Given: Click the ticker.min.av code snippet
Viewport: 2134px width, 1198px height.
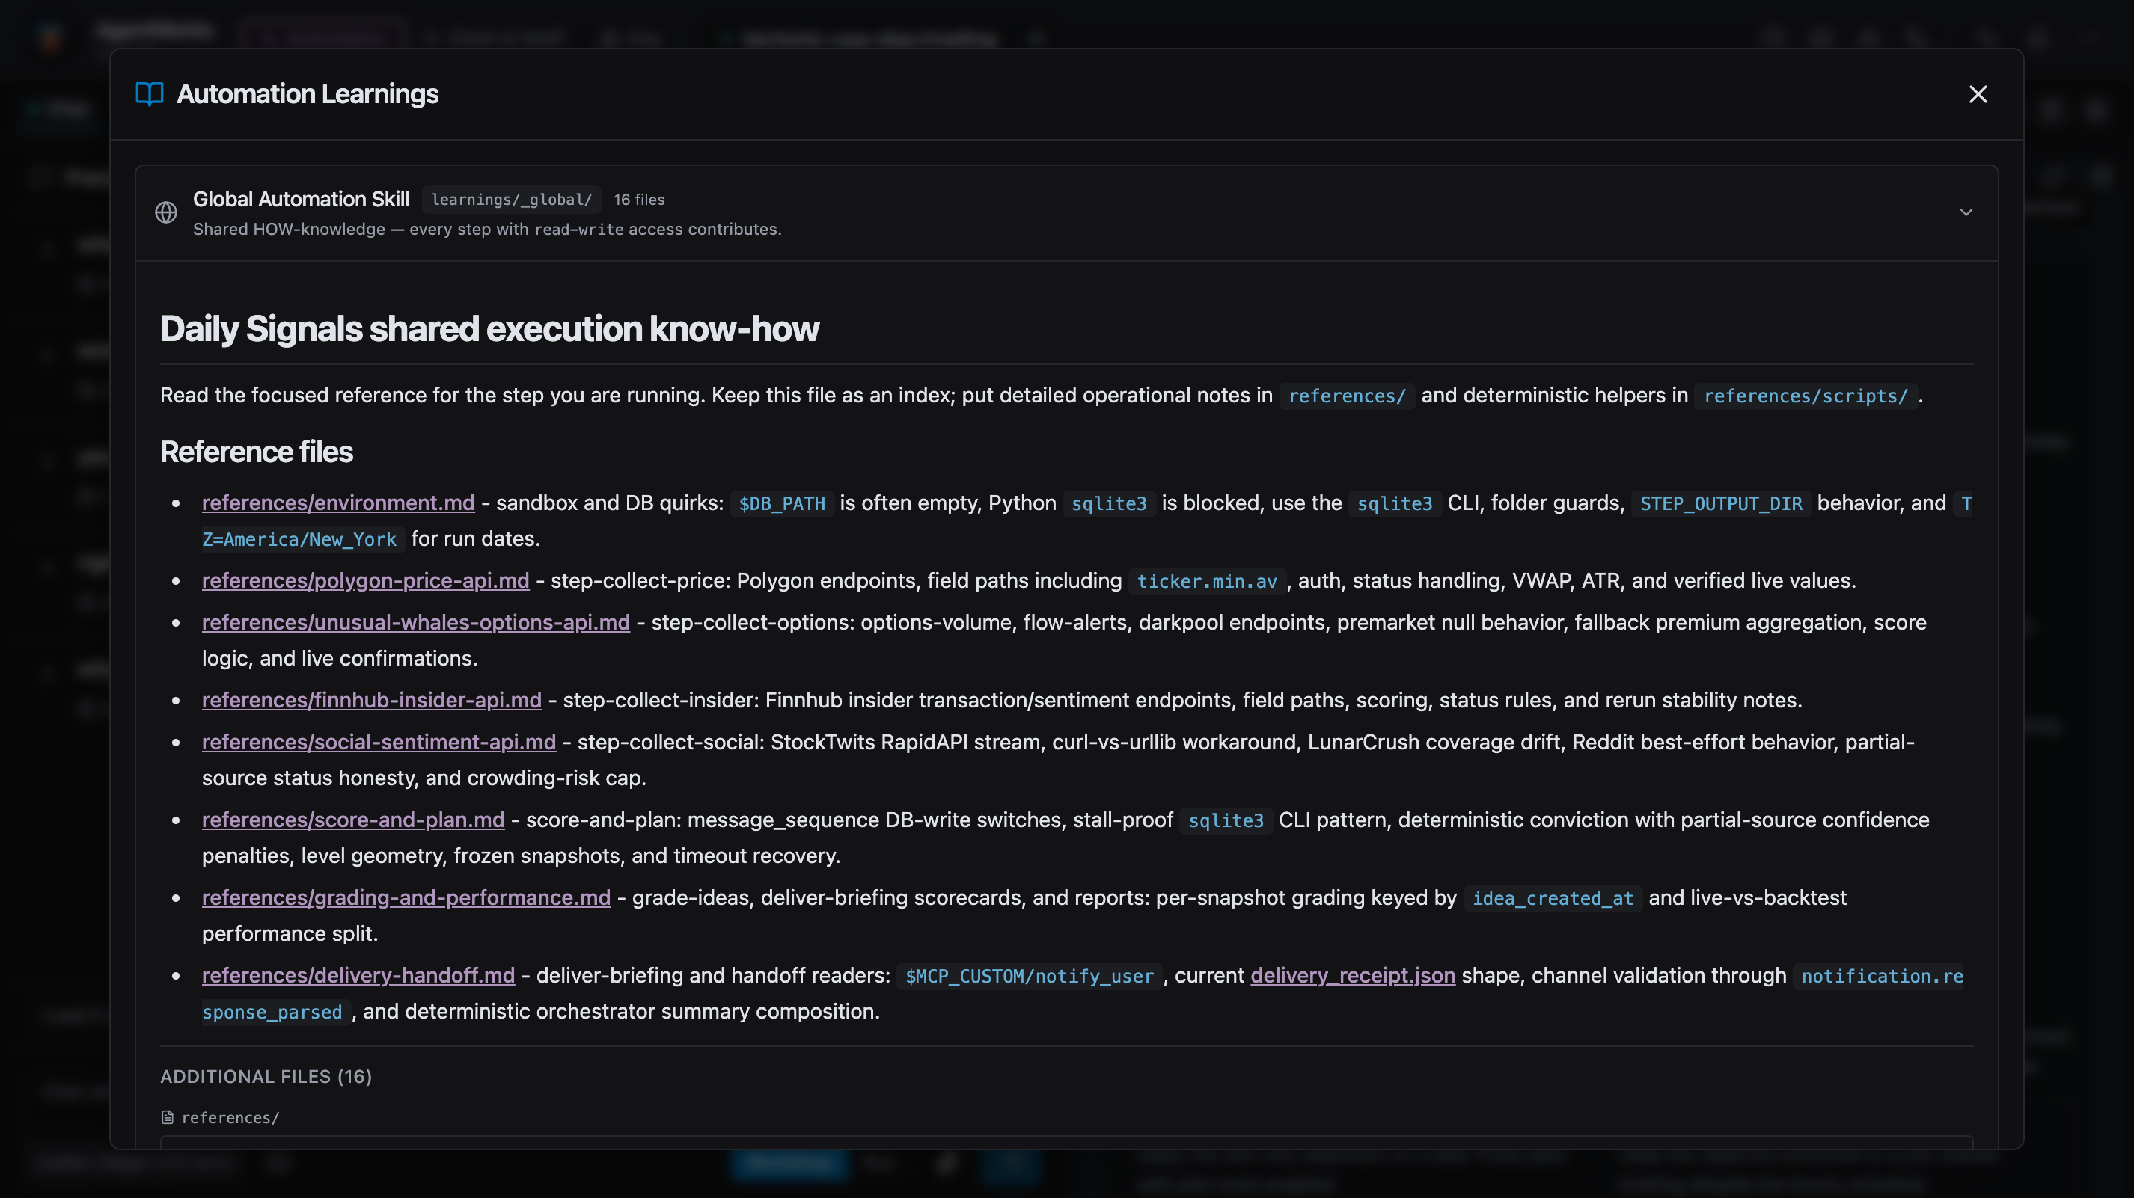Looking at the screenshot, I should pos(1206,581).
